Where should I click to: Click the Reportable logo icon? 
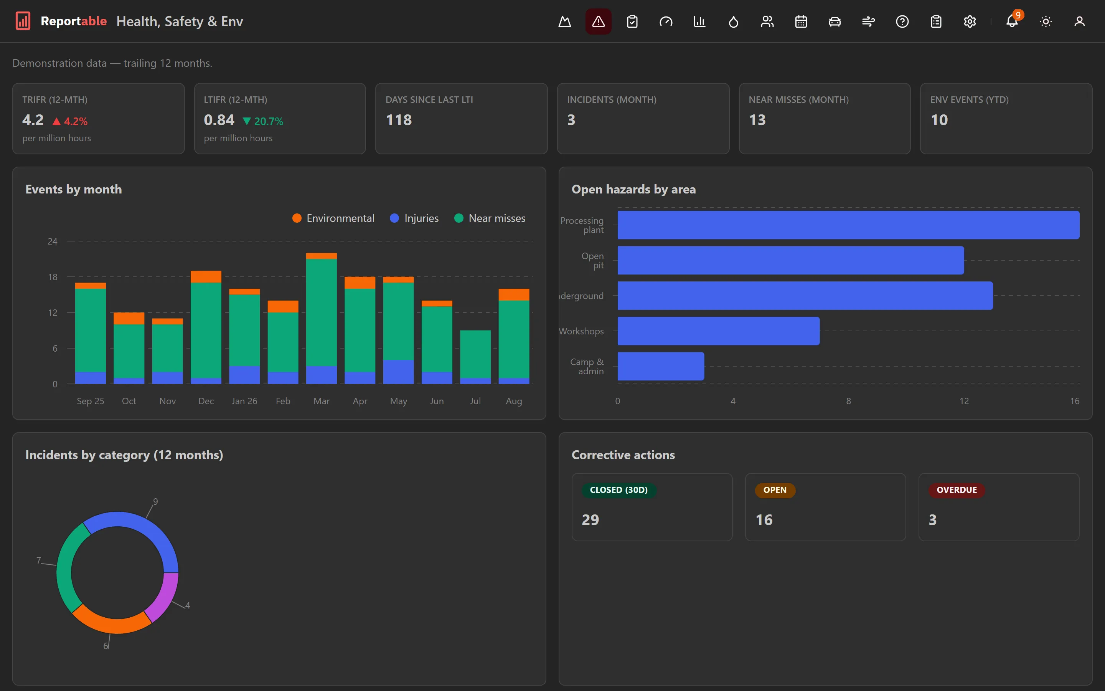[x=23, y=21]
